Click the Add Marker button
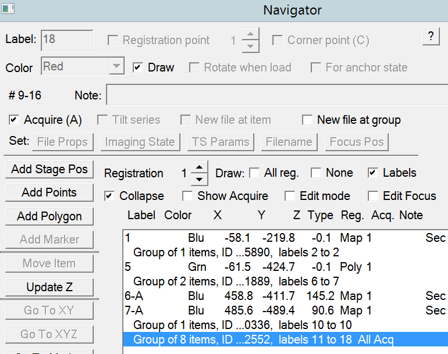The width and height of the screenshot is (448, 354). 49,239
